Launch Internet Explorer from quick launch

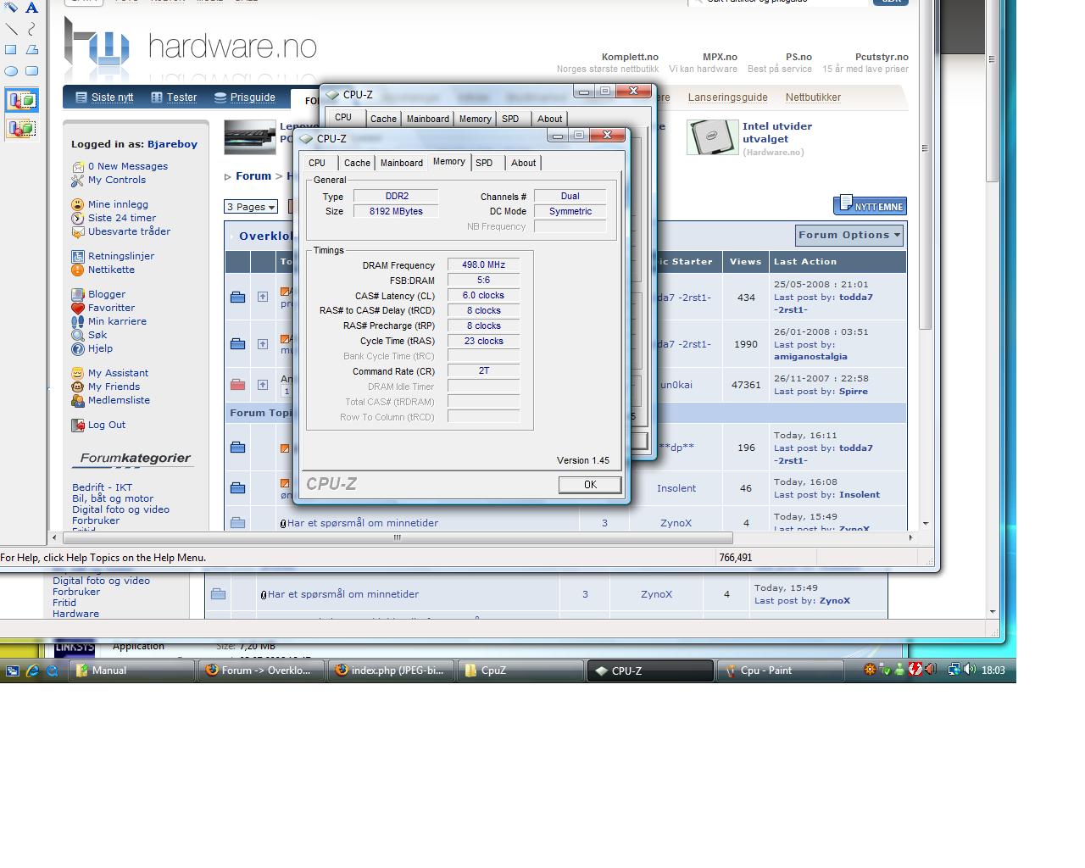pyautogui.click(x=32, y=670)
